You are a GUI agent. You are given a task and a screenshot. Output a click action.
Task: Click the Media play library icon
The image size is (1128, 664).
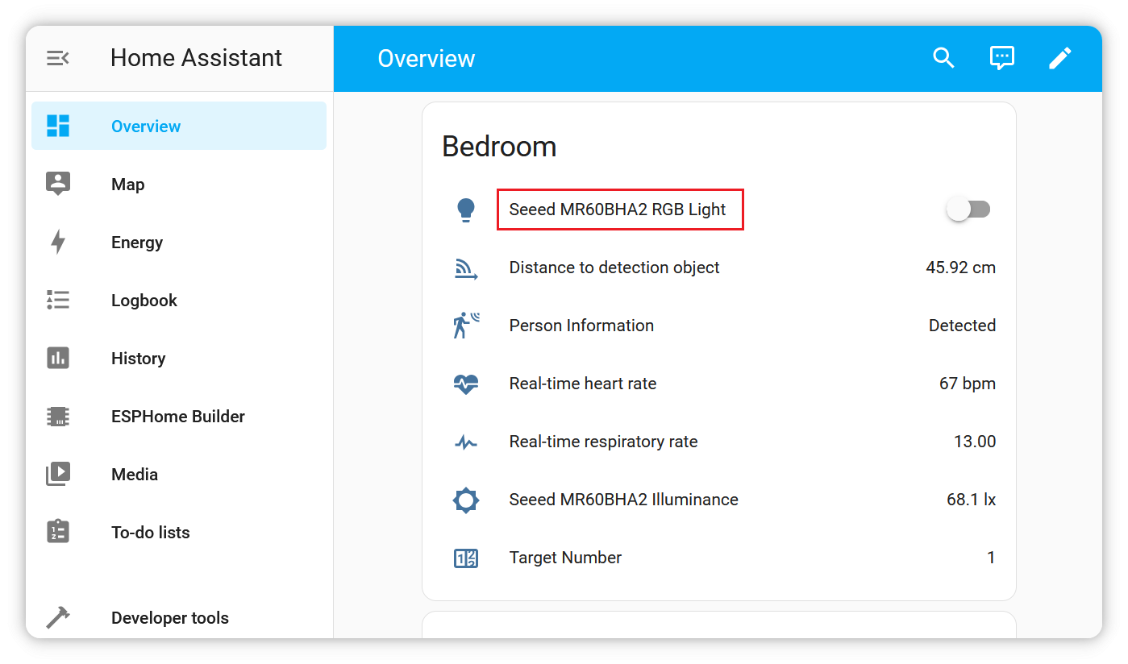point(58,474)
